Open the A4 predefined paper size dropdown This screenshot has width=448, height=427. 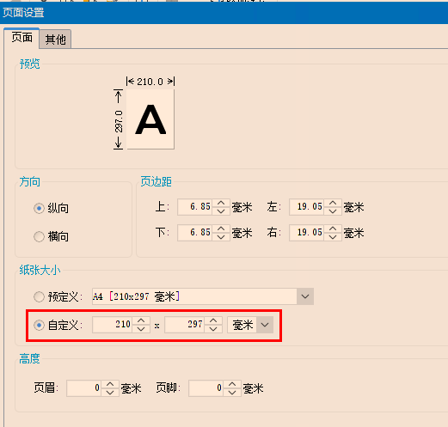pos(305,296)
